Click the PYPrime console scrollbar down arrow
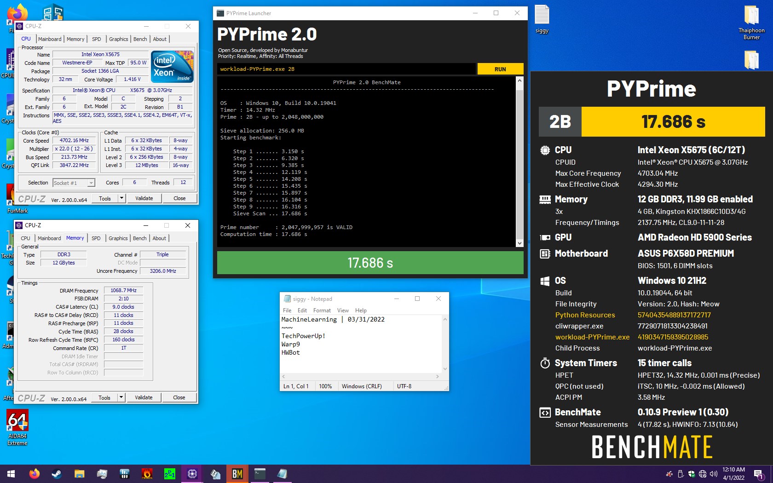The image size is (773, 483). click(519, 243)
